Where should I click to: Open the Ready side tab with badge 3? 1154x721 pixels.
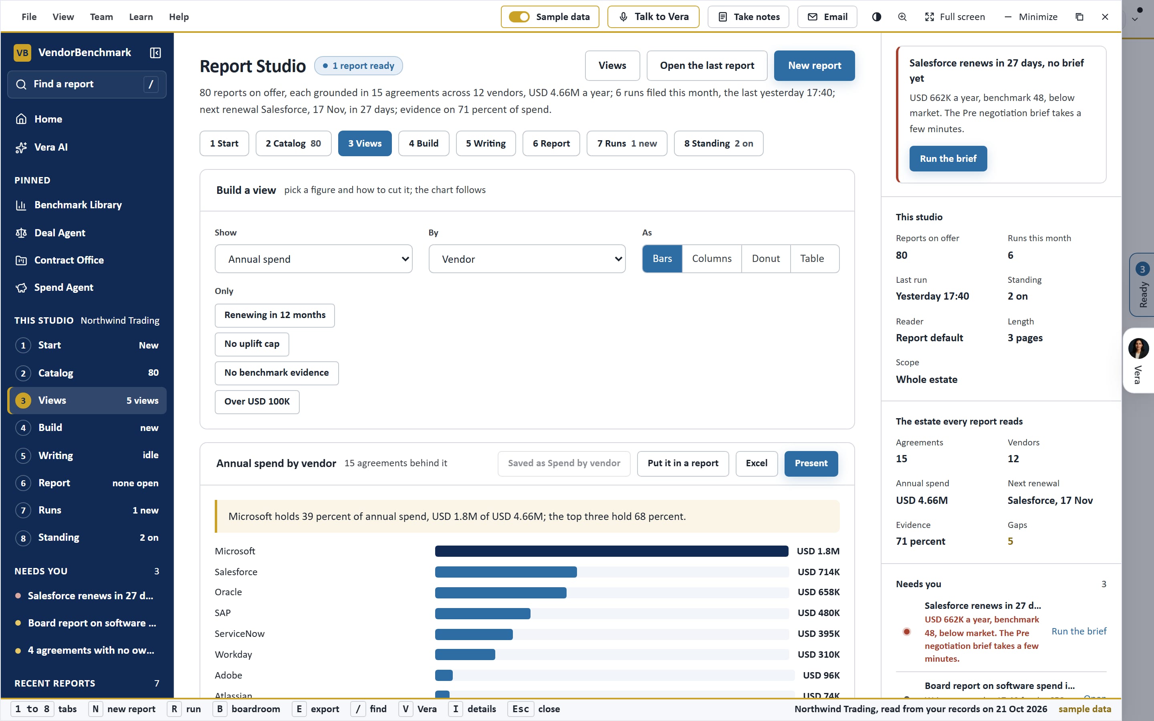(1142, 285)
